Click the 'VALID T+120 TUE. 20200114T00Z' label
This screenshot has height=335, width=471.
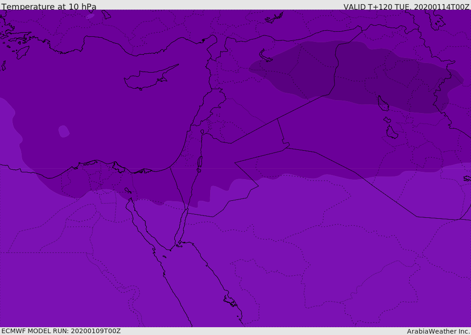pyautogui.click(x=407, y=7)
